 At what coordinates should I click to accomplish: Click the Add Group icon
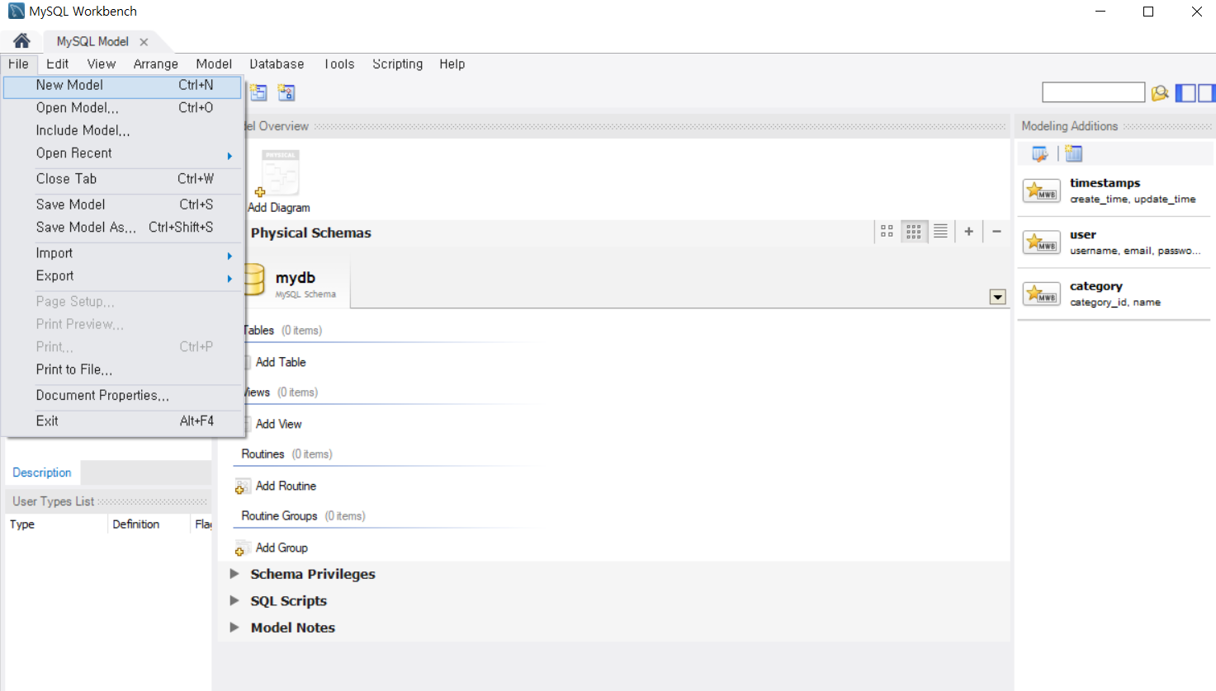tap(242, 548)
